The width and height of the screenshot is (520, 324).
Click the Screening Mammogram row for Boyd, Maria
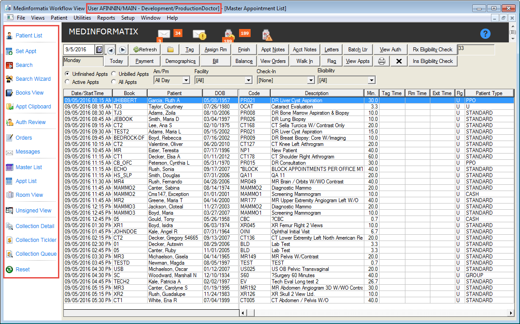click(289, 213)
